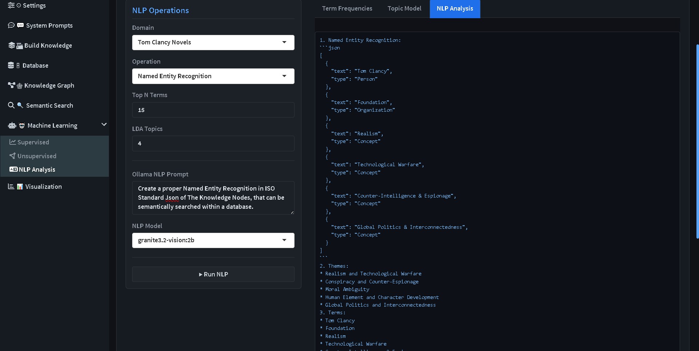
Task: Click the "Domain" field label
Action: tap(143, 28)
